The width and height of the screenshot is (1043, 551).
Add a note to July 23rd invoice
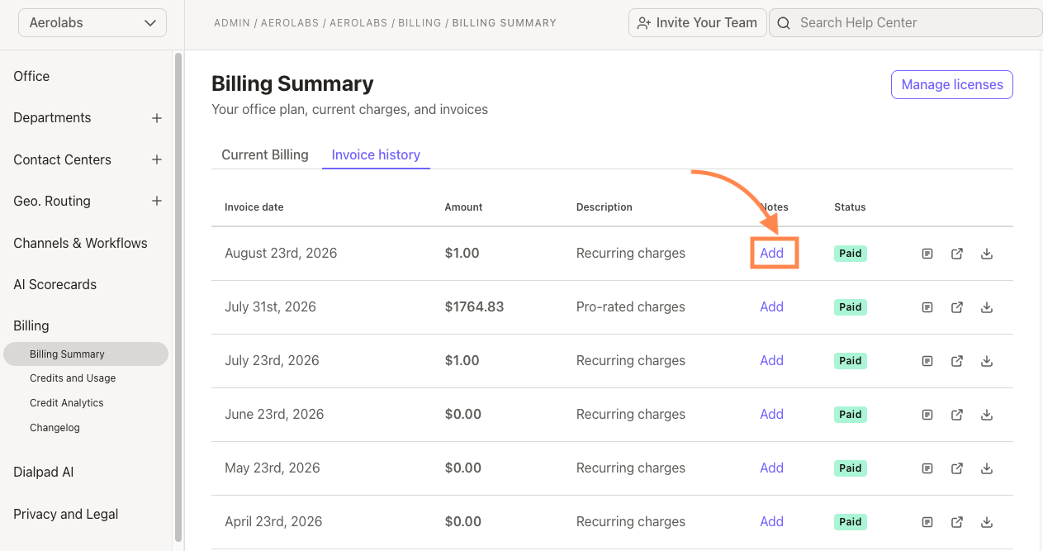coord(772,360)
